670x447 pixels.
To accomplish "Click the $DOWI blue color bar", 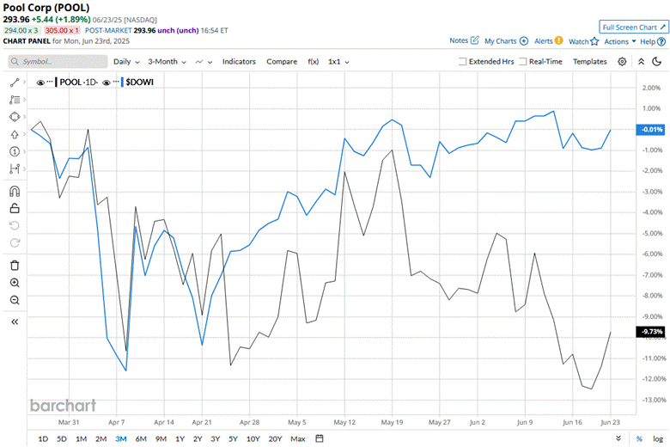I will [122, 83].
